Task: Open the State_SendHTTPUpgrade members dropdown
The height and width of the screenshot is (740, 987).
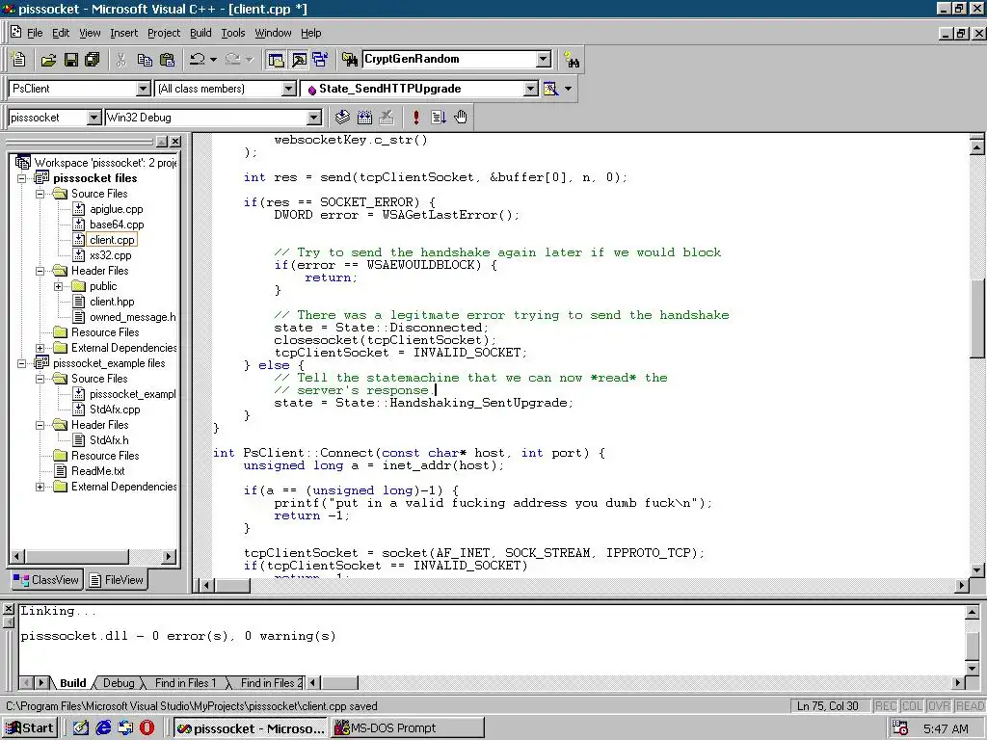Action: point(531,89)
